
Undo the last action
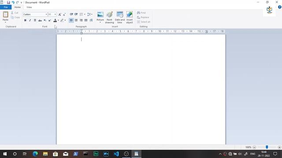click(13, 2)
